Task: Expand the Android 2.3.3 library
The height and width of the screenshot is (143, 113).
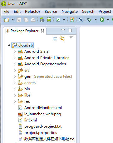Action: click(x=15, y=52)
